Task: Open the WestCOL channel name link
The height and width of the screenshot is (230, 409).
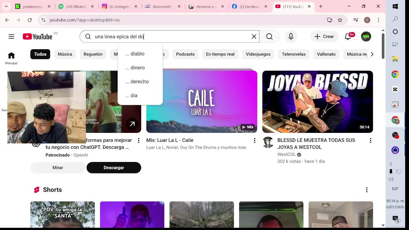Action: (287, 154)
